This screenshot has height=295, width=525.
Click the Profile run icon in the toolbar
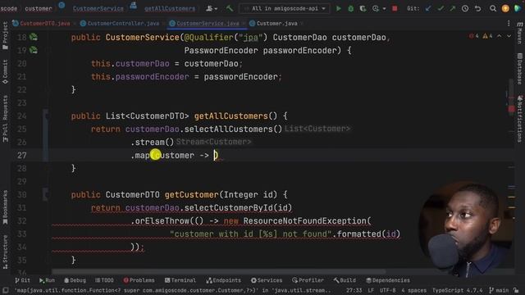(376, 8)
